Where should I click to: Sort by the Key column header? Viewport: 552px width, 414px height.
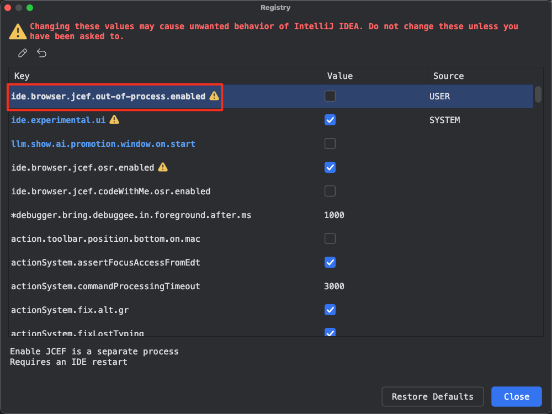(22, 76)
